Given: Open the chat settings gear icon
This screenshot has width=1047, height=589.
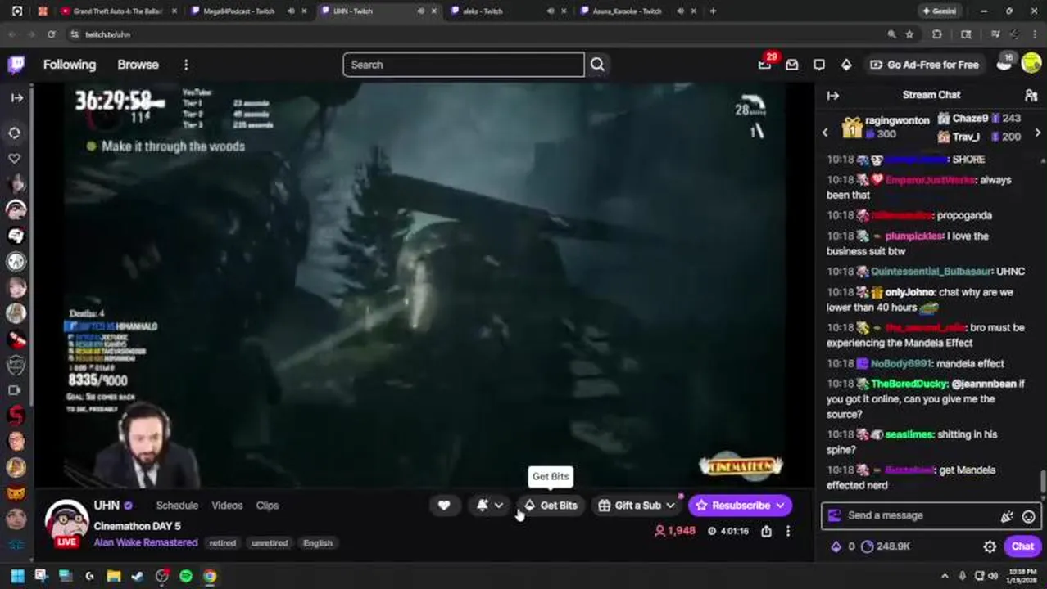Looking at the screenshot, I should pos(990,546).
